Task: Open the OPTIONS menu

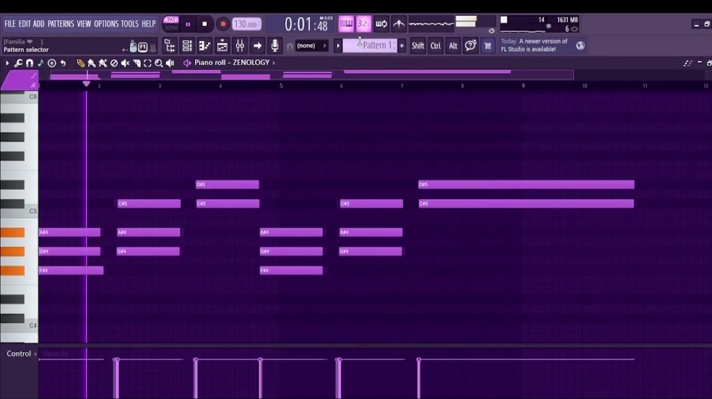Action: [106, 24]
